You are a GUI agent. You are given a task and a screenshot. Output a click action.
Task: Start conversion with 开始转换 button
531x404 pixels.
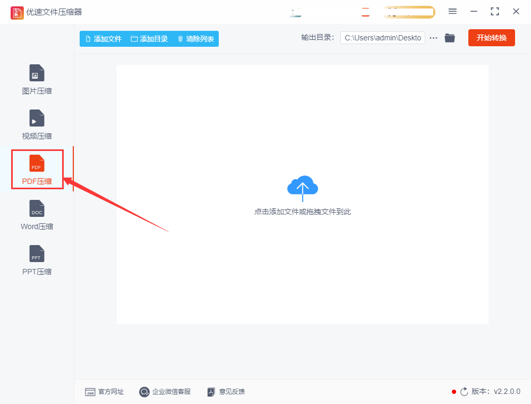tap(491, 38)
